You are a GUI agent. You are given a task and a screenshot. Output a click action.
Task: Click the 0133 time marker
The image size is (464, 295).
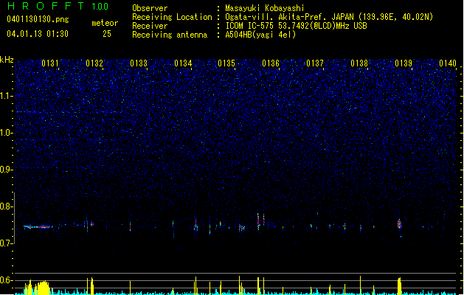[139, 63]
